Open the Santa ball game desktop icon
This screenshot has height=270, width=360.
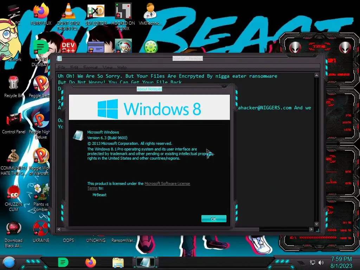point(123,46)
